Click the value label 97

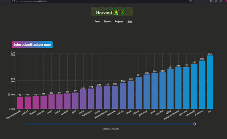pyautogui.click(x=75, y=91)
